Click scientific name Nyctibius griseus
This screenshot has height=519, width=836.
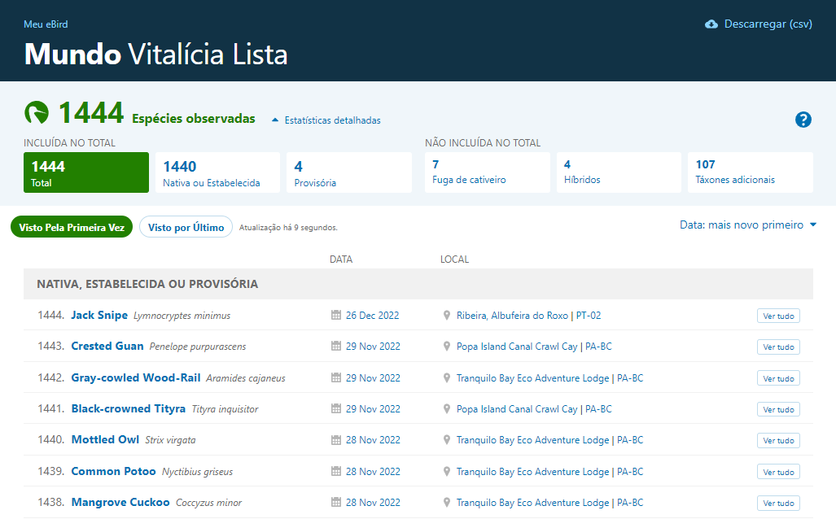pos(197,472)
